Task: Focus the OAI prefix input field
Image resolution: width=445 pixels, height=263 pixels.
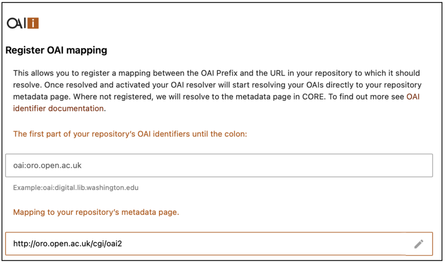Action: pyautogui.click(x=219, y=165)
